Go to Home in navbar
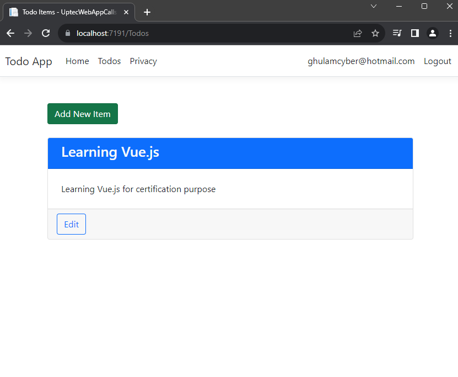 77,61
